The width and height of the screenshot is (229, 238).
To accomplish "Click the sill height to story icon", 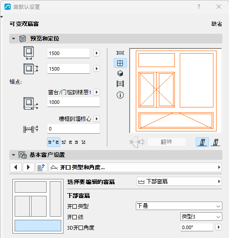I will [31, 103].
